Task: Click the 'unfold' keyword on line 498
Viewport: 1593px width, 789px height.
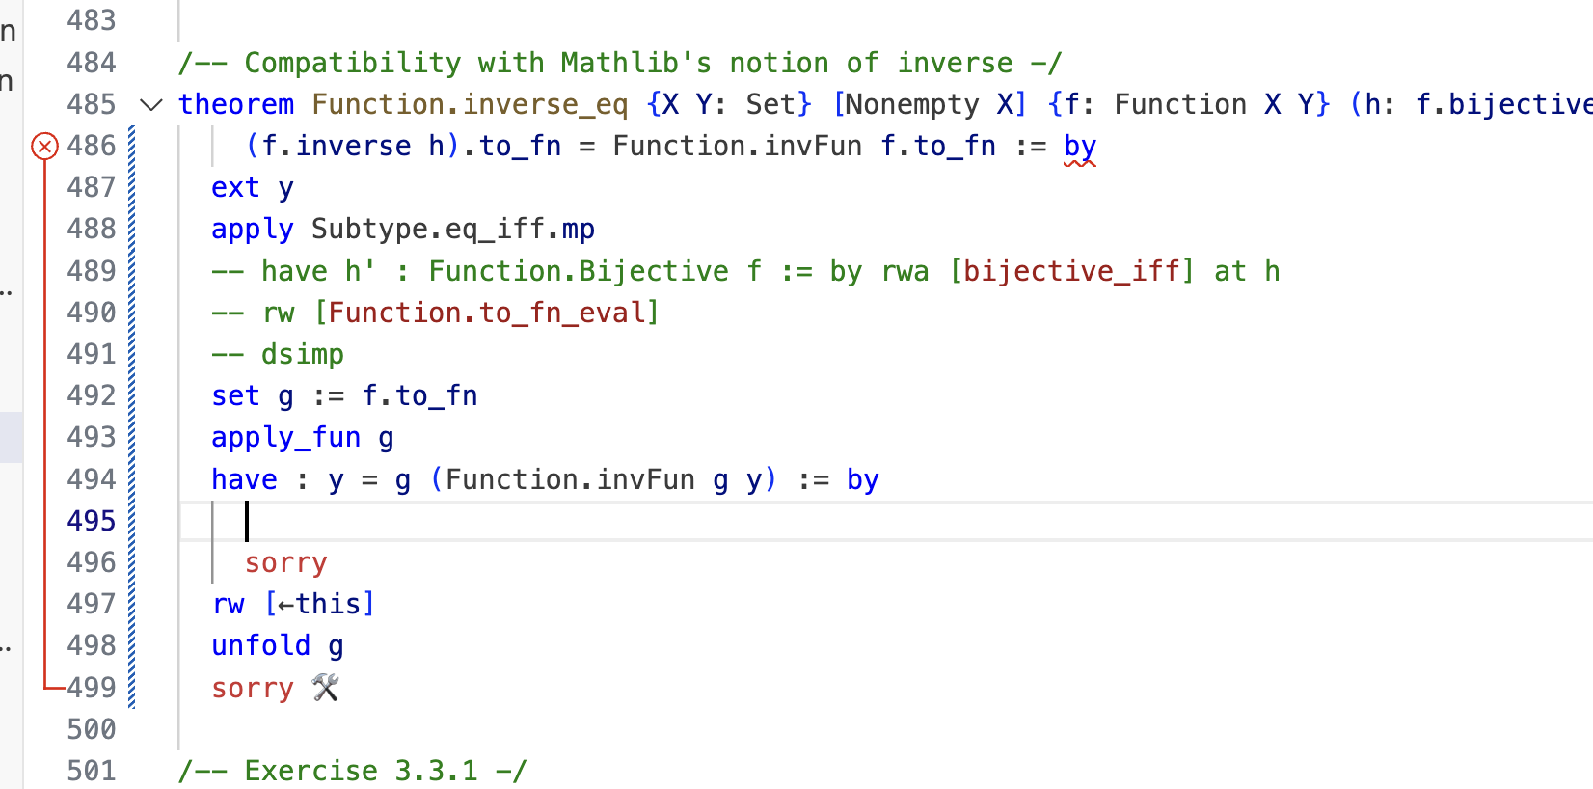Action: 260,645
